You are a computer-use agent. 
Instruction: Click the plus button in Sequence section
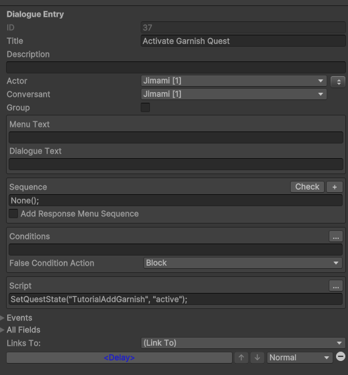[x=335, y=187]
